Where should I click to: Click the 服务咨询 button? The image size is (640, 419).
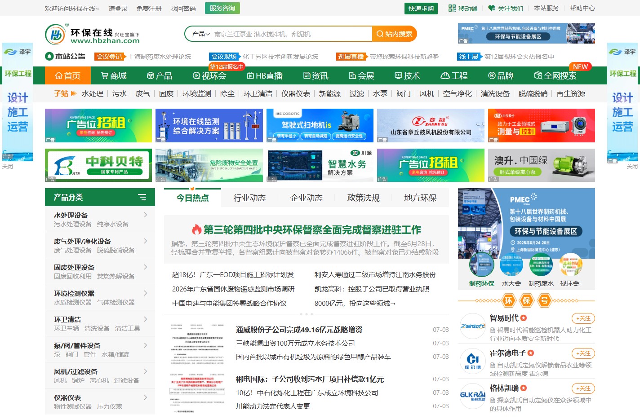pyautogui.click(x=222, y=8)
